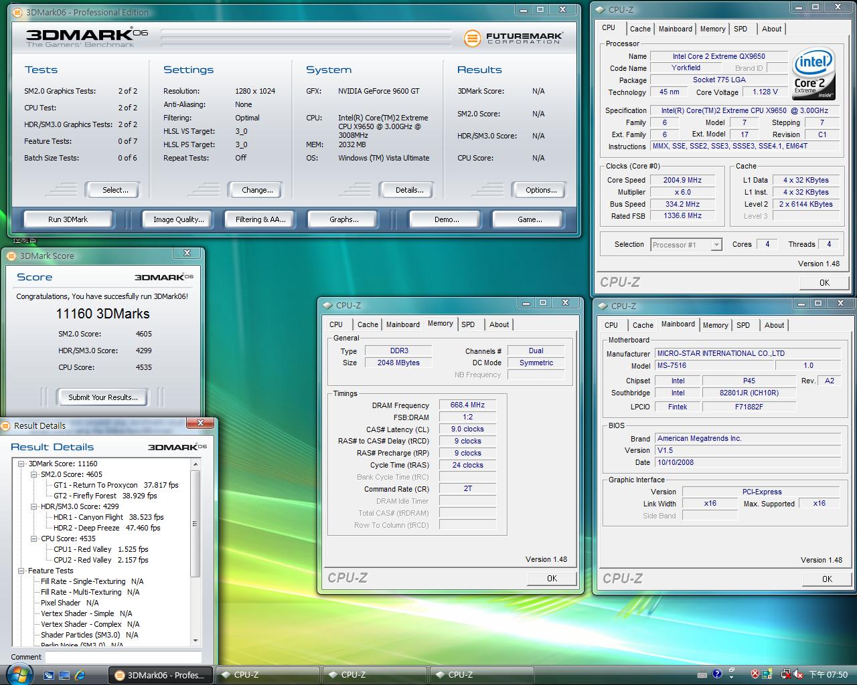Open About tab in CPU-Z Mainboard window
This screenshot has height=685, width=857.
click(x=774, y=325)
